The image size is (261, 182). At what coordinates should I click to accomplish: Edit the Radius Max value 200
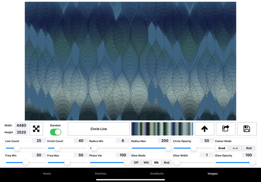pos(165,141)
